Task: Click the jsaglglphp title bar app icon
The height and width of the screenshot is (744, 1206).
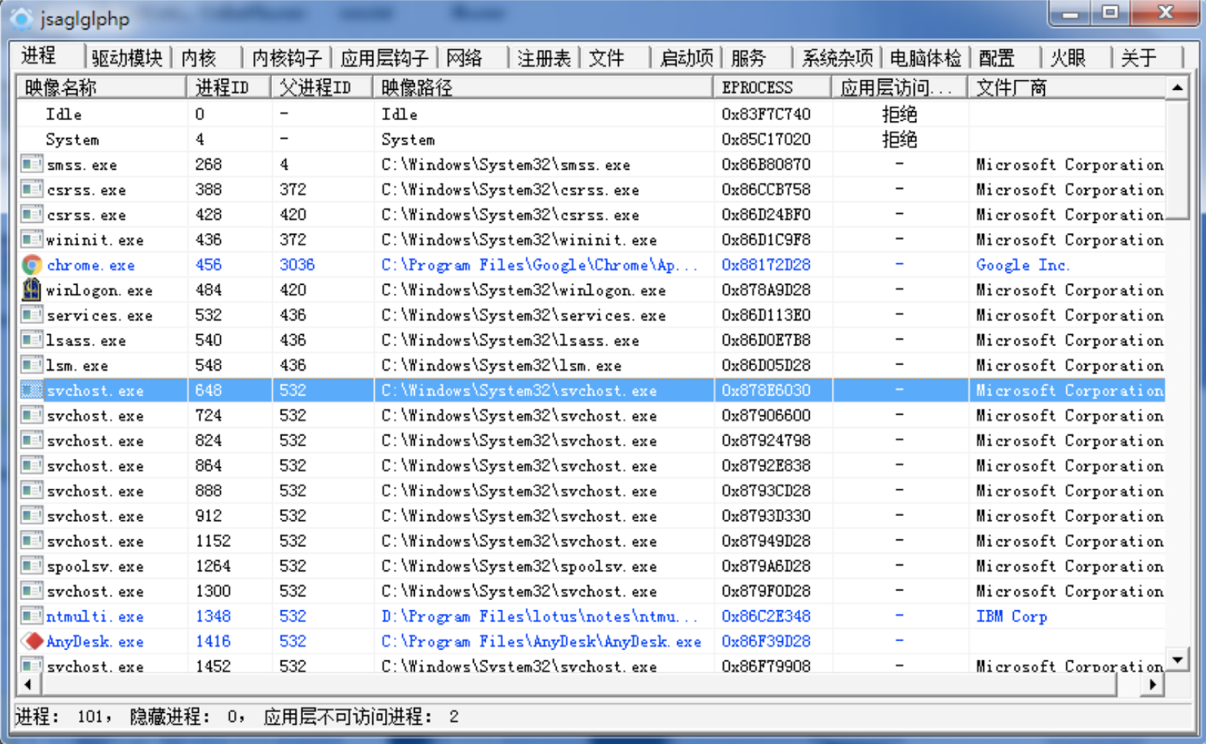Action: [x=22, y=18]
